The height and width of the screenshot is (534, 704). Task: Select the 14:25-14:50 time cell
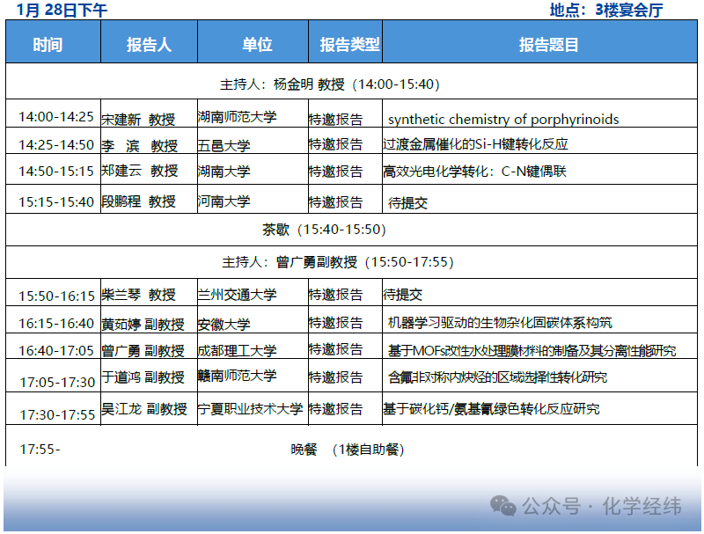(56, 145)
